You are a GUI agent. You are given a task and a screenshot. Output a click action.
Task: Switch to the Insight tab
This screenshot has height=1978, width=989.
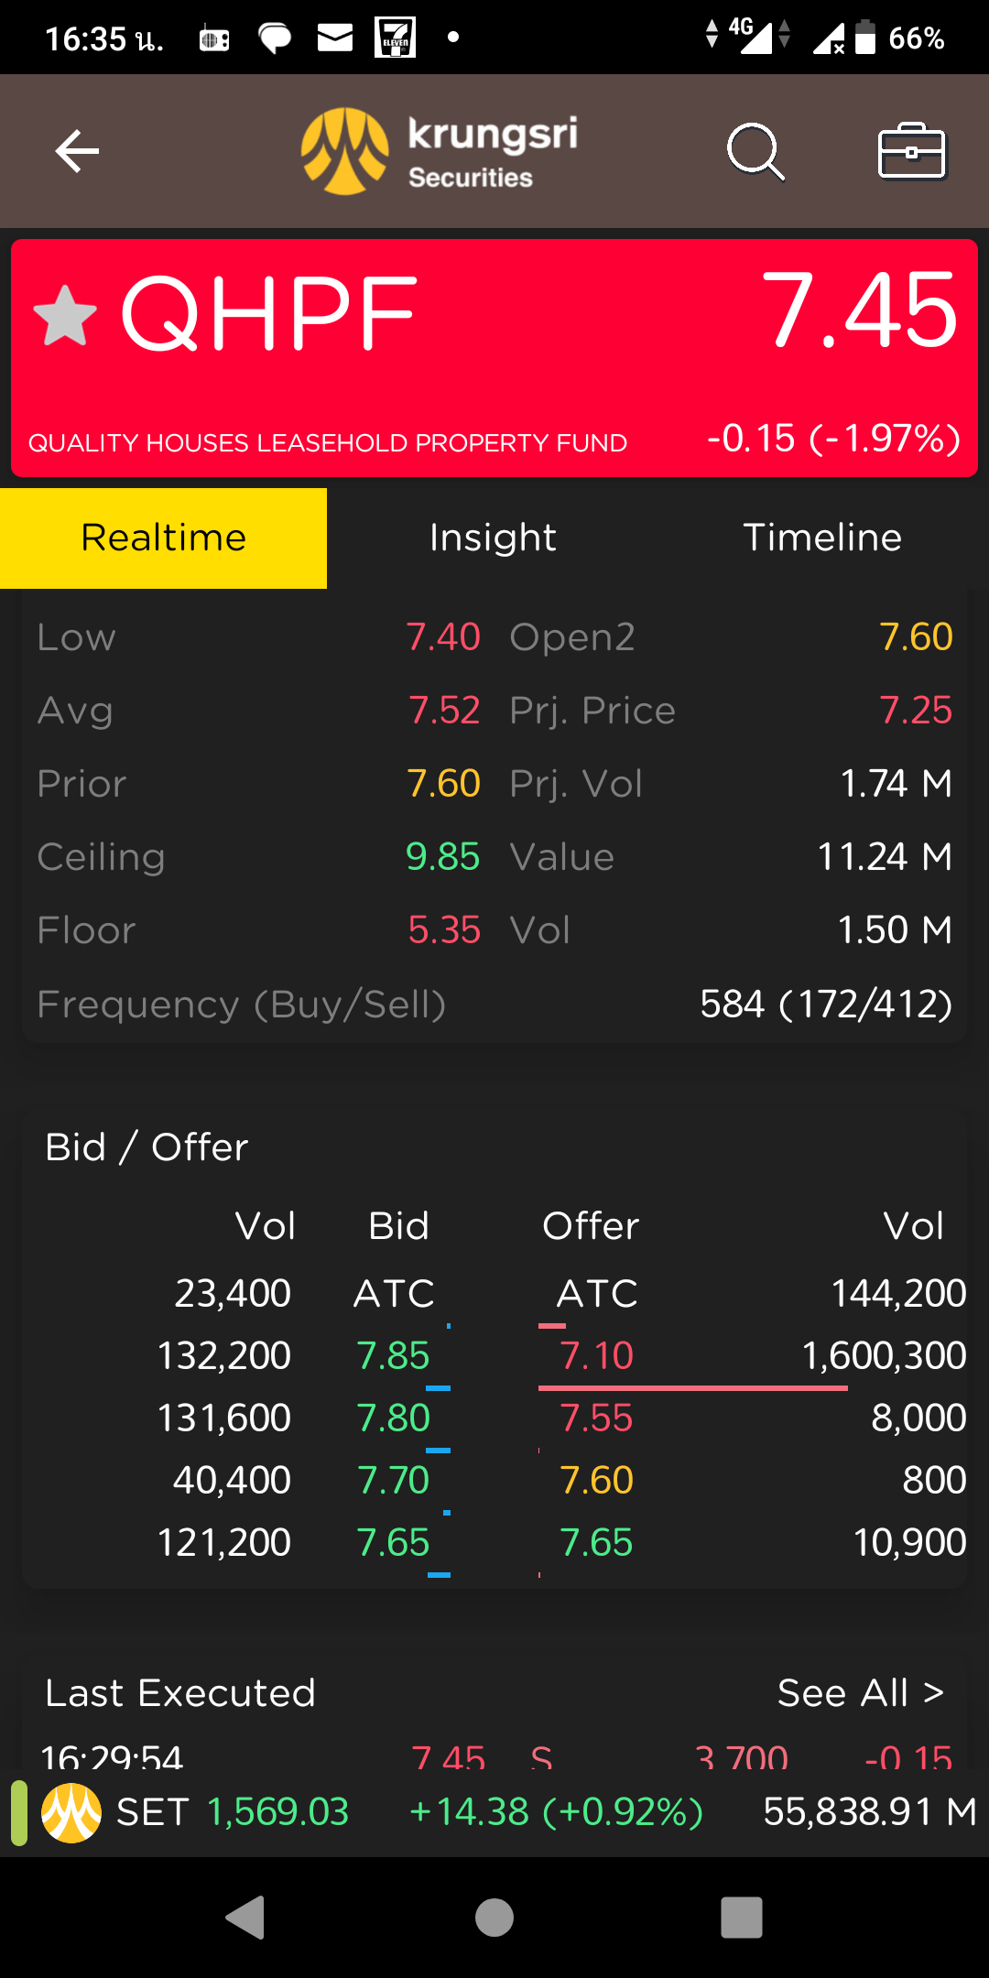pyautogui.click(x=493, y=538)
